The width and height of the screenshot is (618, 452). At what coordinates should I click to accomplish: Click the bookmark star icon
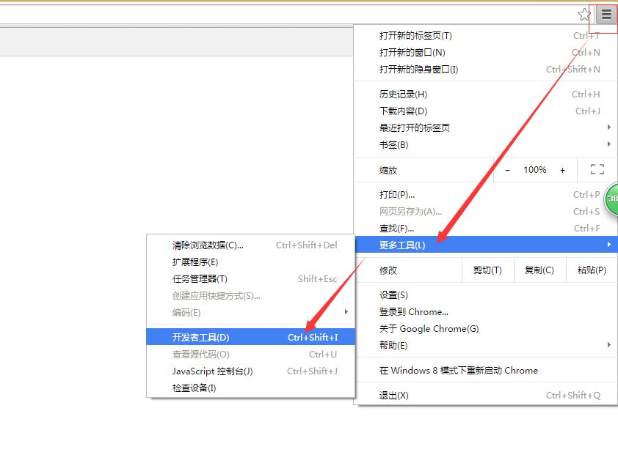584,14
